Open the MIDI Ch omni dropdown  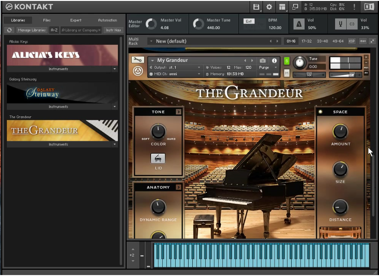click(x=175, y=74)
